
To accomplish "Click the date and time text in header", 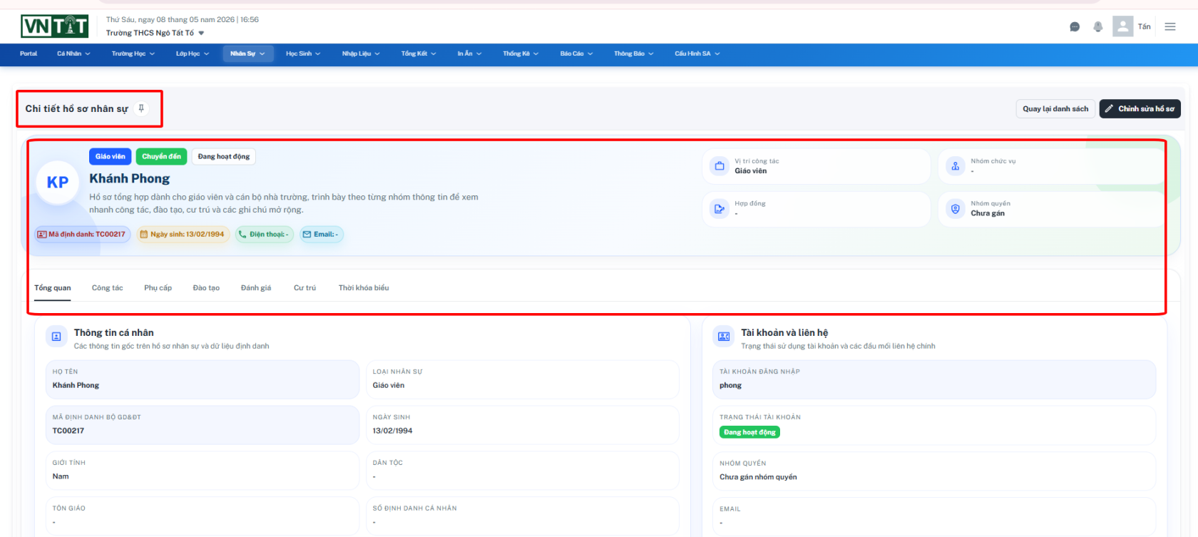I will click(183, 20).
